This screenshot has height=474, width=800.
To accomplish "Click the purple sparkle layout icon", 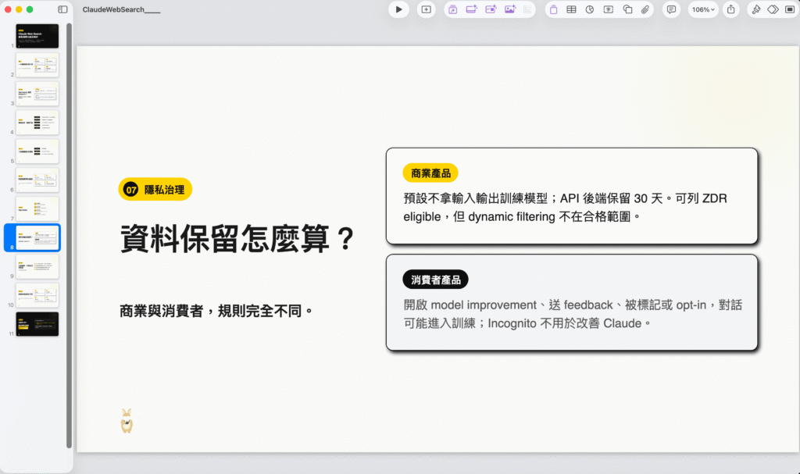I will [x=471, y=9].
